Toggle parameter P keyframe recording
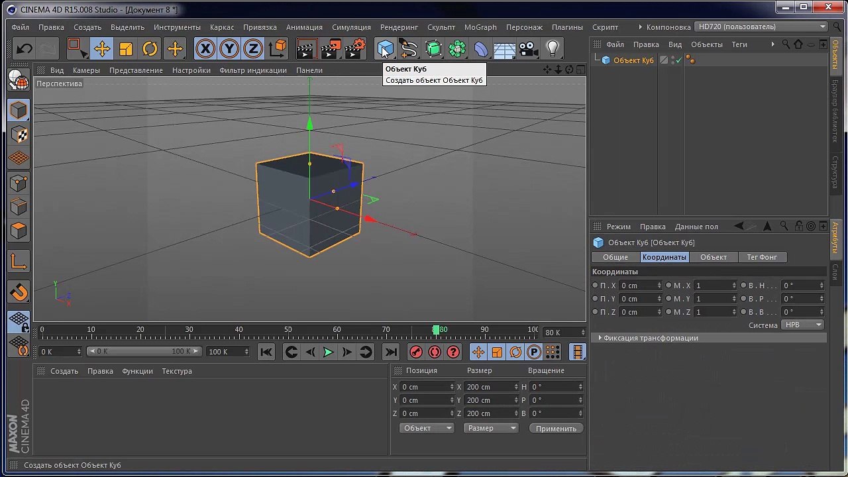Image resolution: width=848 pixels, height=477 pixels. 534,352
